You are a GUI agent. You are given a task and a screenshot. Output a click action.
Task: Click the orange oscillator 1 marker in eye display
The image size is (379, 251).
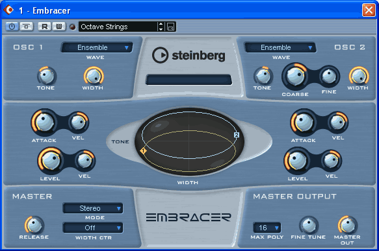coord(143,151)
